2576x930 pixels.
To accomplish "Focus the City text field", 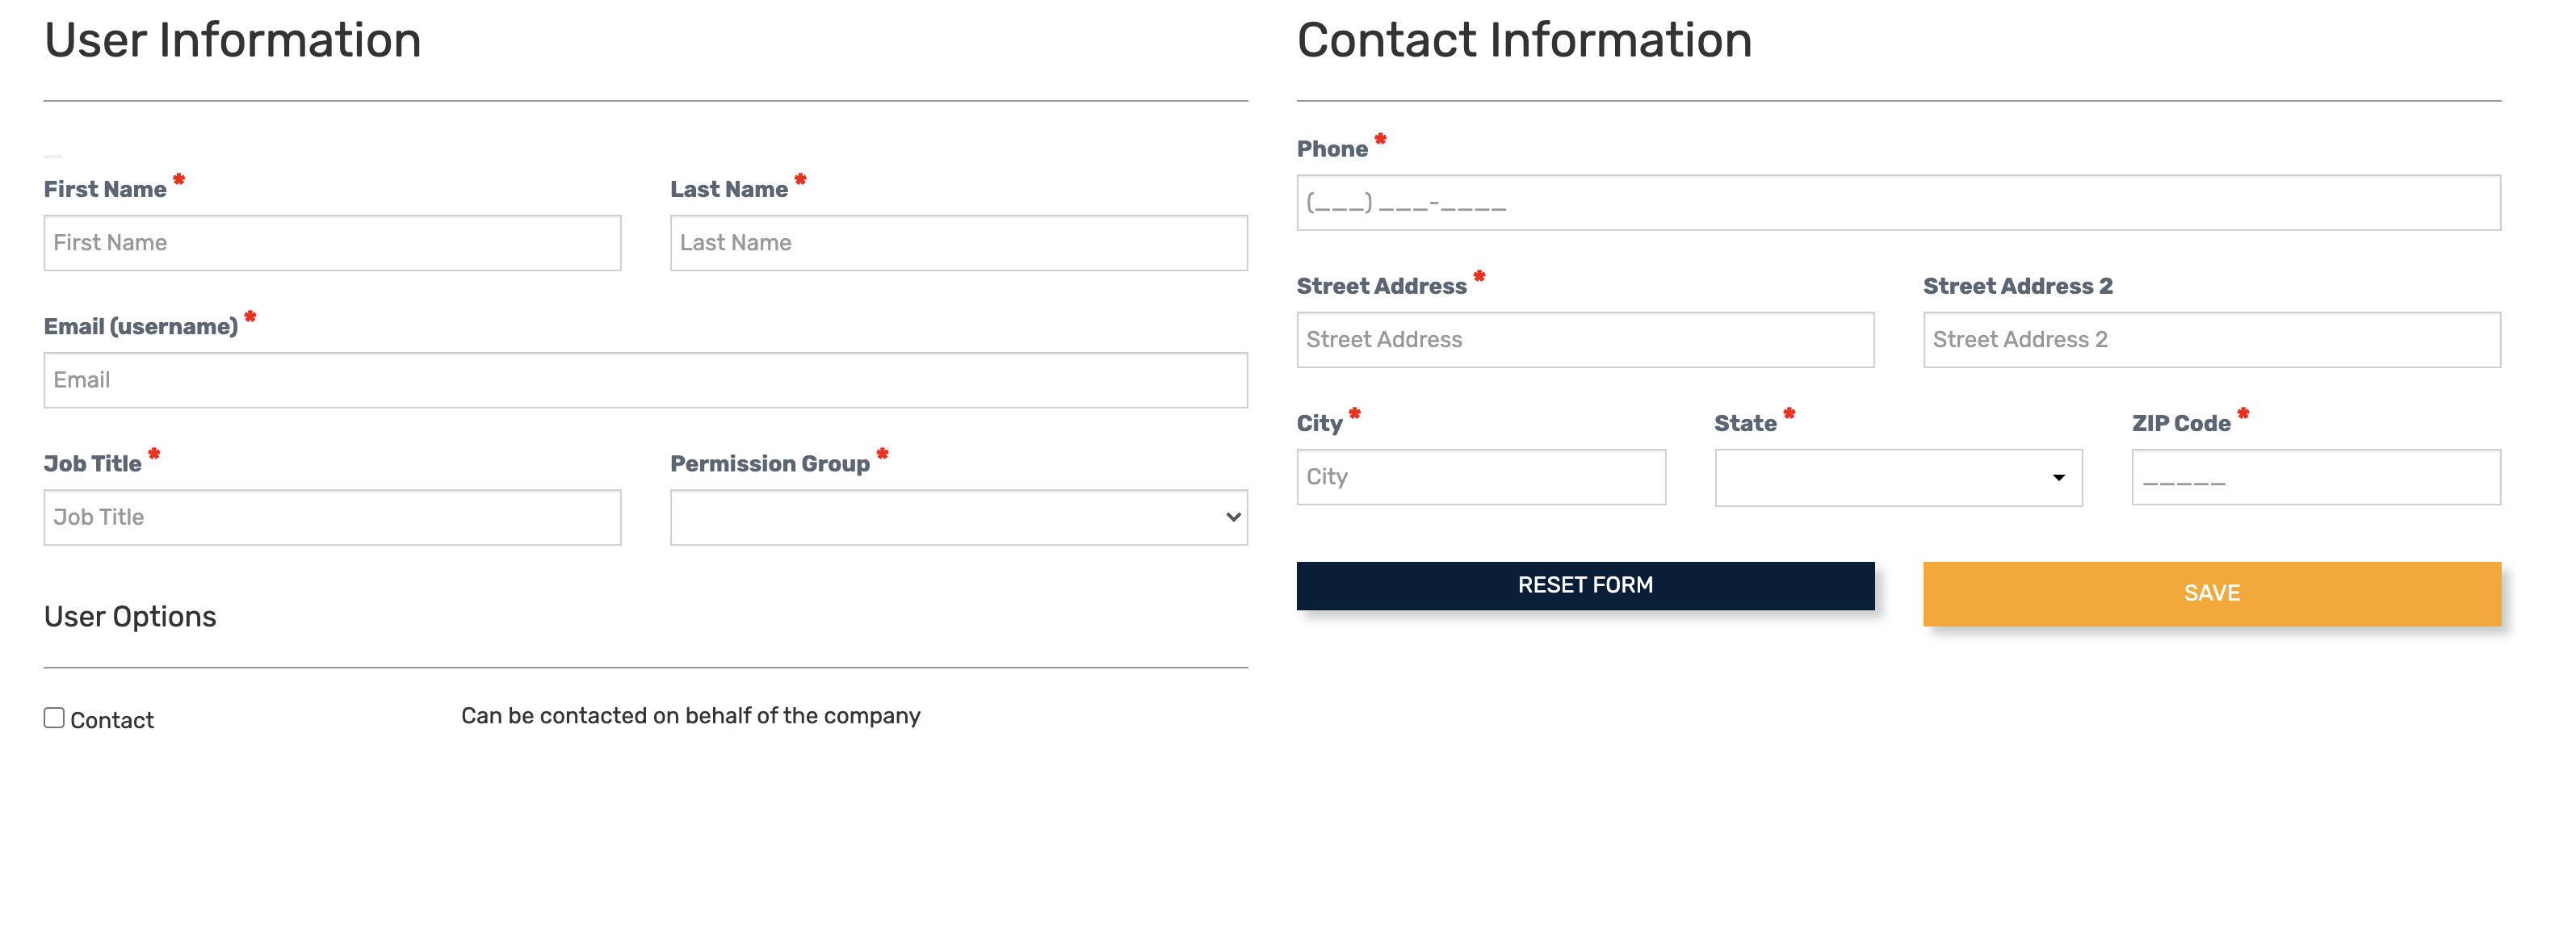I will [1481, 477].
